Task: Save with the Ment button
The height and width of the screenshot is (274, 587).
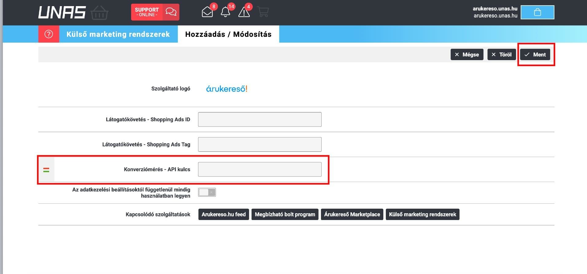Action: point(535,55)
